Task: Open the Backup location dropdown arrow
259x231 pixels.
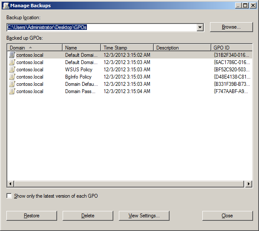Action: (200, 27)
